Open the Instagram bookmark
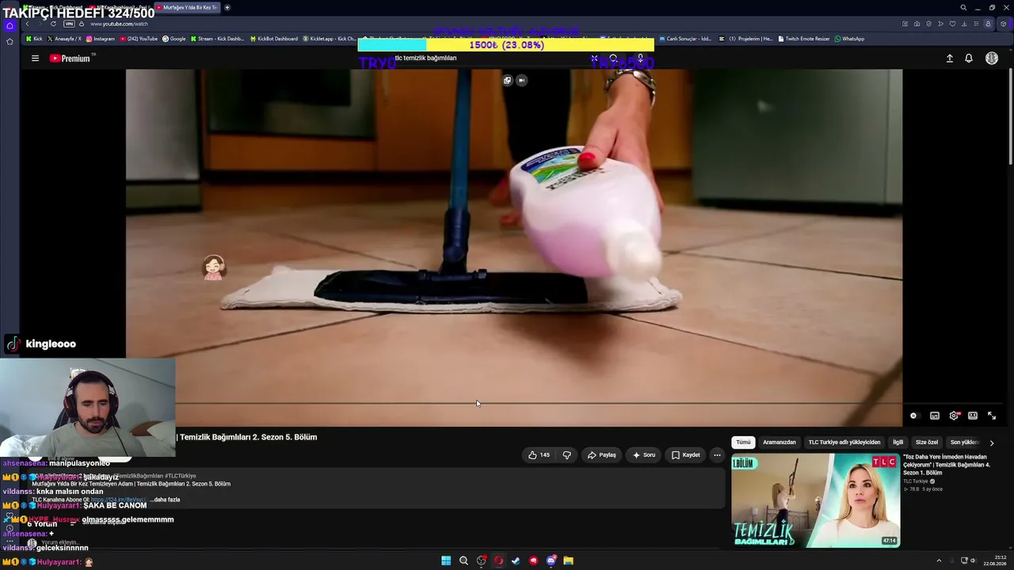Viewport: 1014px width, 570px height. (x=101, y=39)
